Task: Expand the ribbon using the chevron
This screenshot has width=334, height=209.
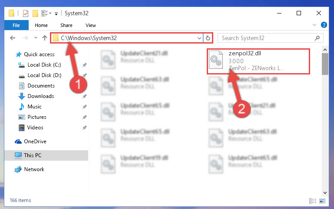Action: point(314,25)
